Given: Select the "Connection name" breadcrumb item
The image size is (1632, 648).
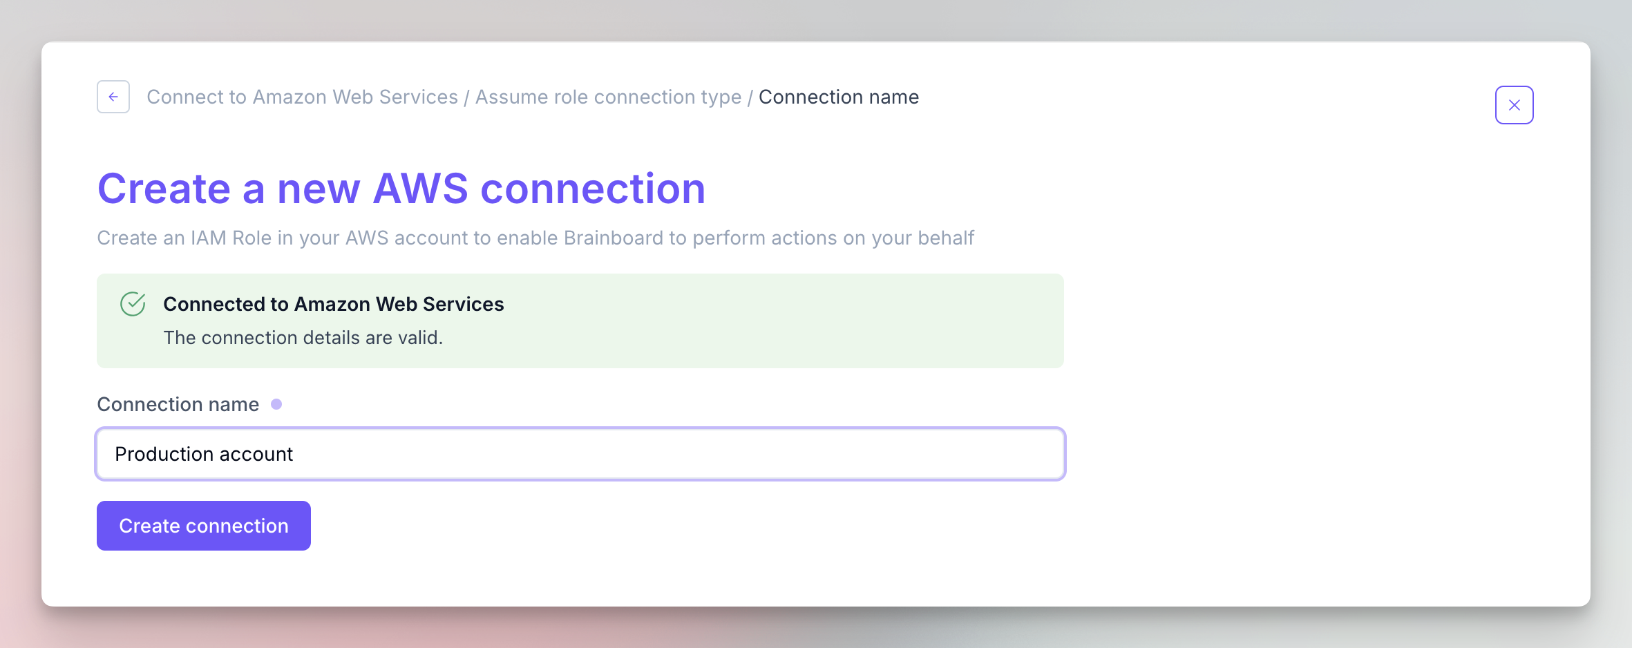Looking at the screenshot, I should tap(838, 97).
